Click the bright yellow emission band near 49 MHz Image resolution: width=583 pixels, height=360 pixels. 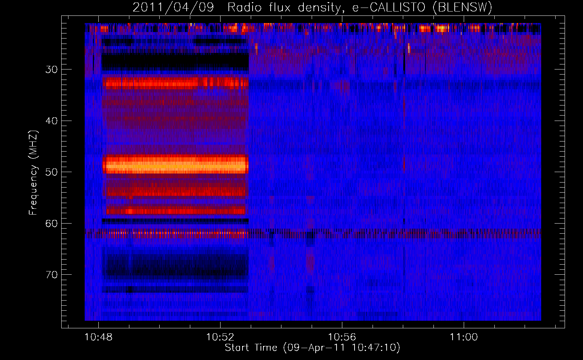click(x=175, y=165)
